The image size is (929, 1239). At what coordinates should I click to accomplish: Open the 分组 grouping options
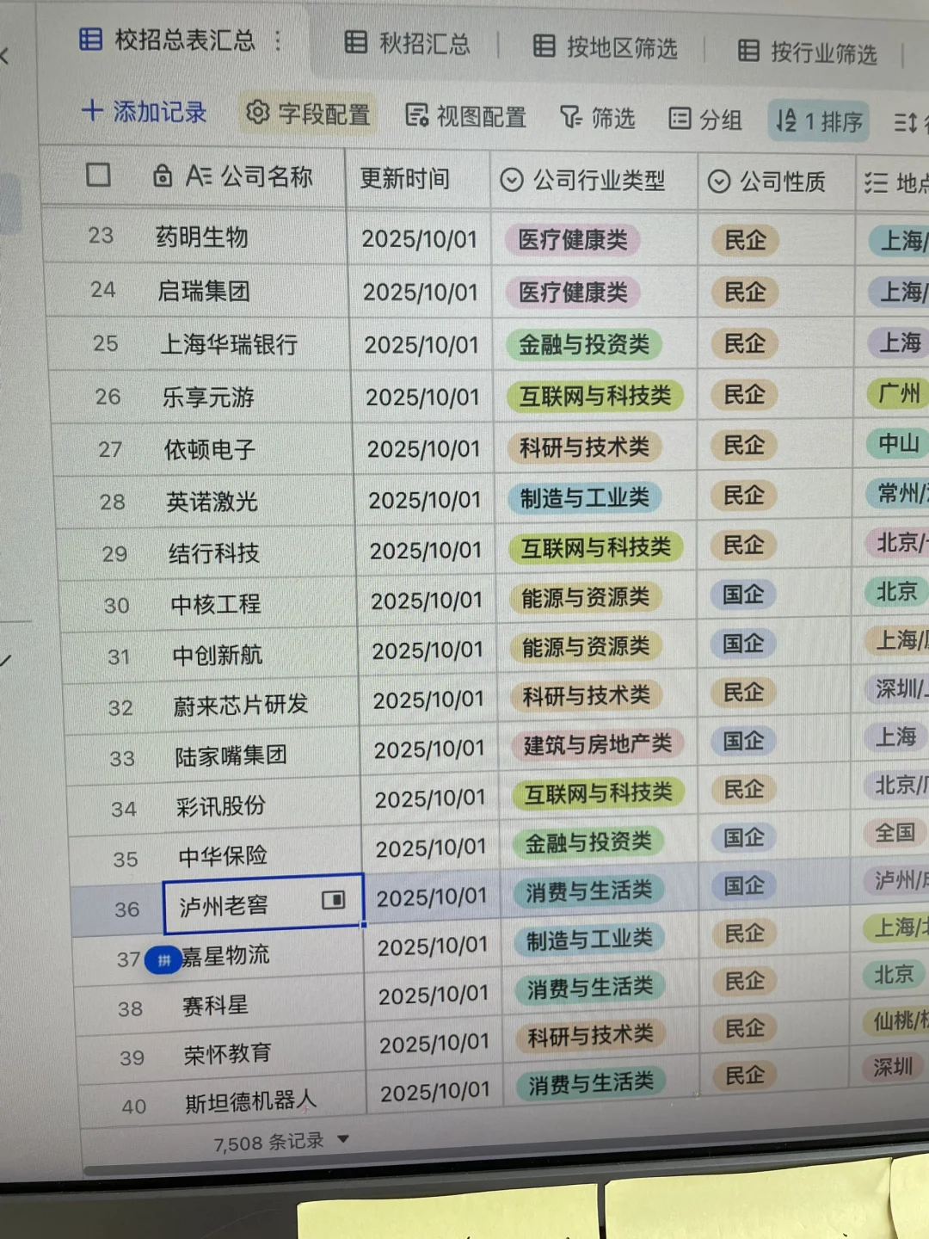[705, 119]
